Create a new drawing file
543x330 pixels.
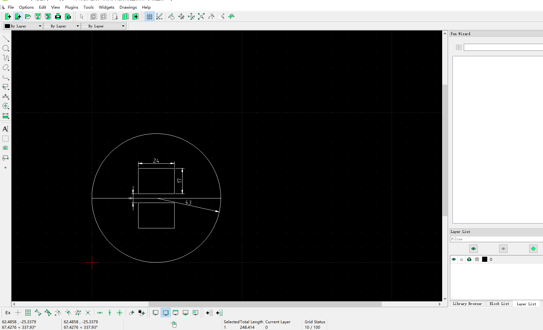[x=8, y=16]
